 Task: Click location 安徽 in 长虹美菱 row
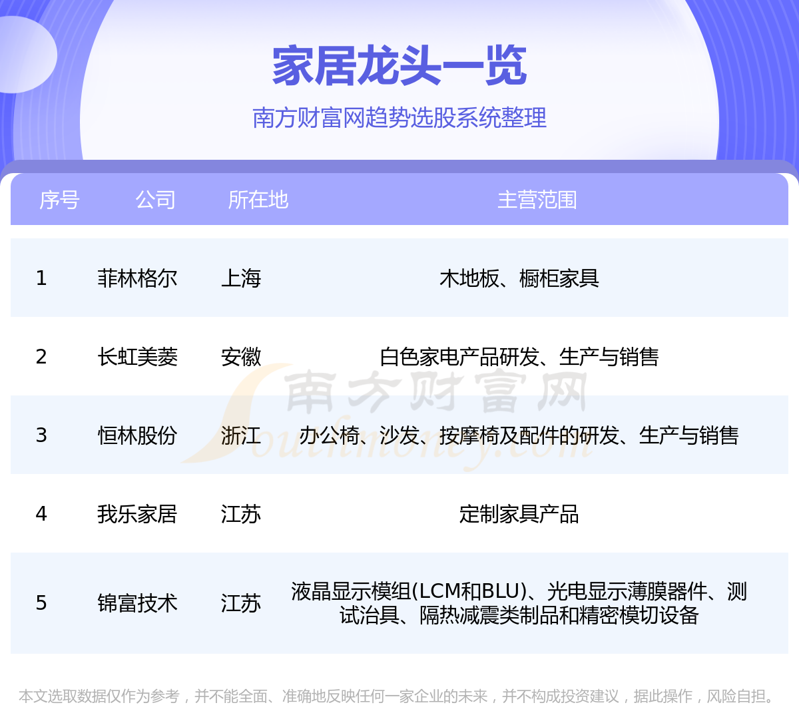(x=241, y=356)
